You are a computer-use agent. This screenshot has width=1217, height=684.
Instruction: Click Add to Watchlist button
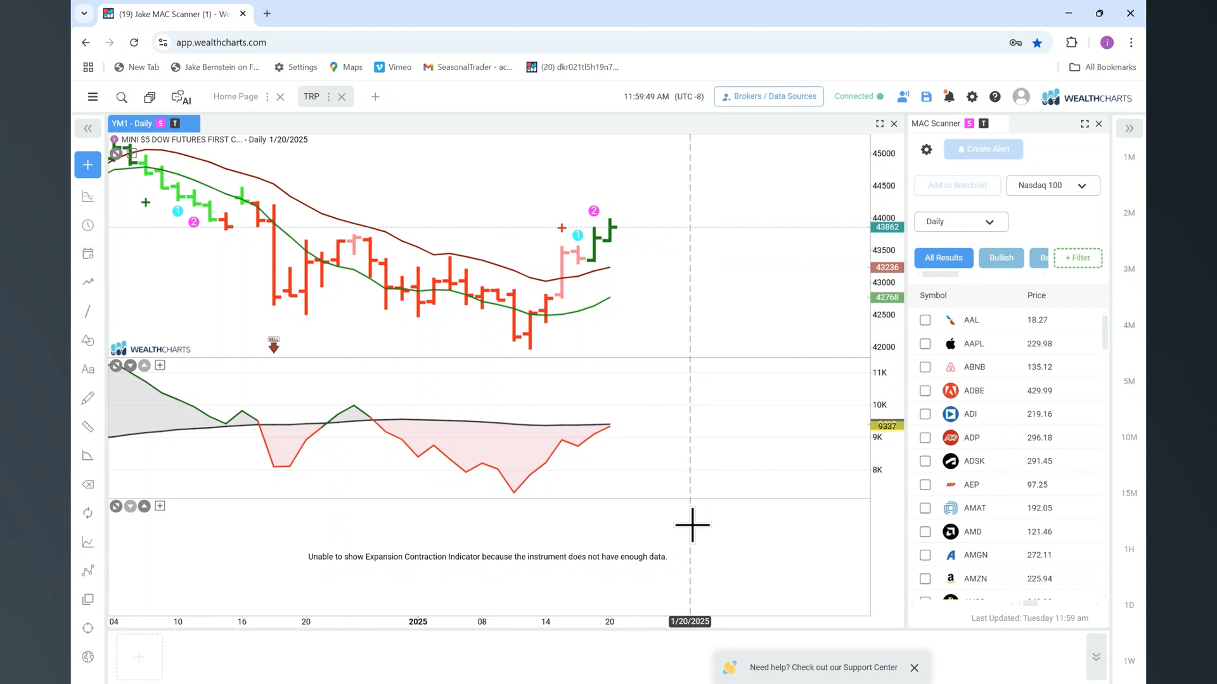[x=957, y=186]
